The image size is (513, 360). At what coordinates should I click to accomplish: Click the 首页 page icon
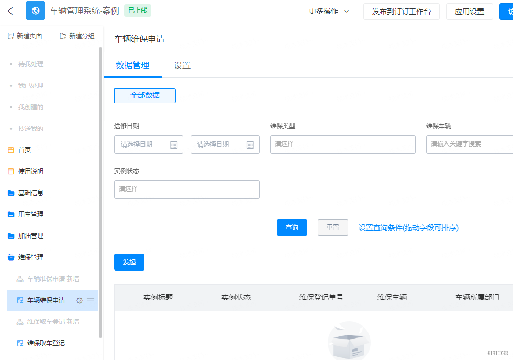pos(11,150)
